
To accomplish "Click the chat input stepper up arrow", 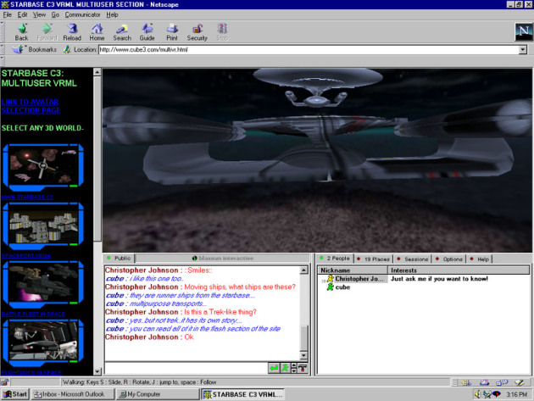I will 294,365.
